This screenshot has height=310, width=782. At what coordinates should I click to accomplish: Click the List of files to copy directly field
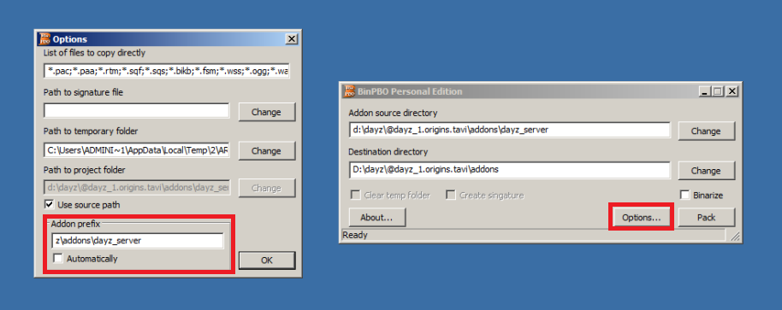coord(167,71)
